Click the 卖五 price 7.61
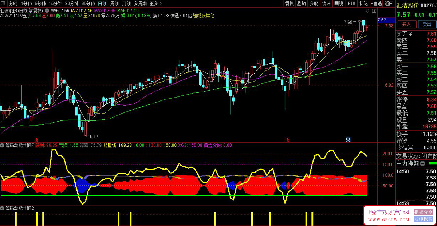 point(432,34)
